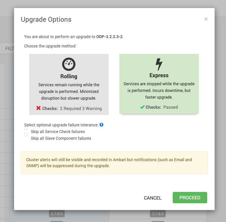Click the PROCEED button
226x222 pixels.
pos(190,198)
